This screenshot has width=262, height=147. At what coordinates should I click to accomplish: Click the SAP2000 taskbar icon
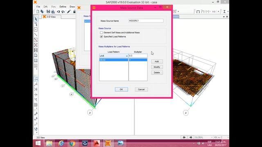click(x=108, y=143)
